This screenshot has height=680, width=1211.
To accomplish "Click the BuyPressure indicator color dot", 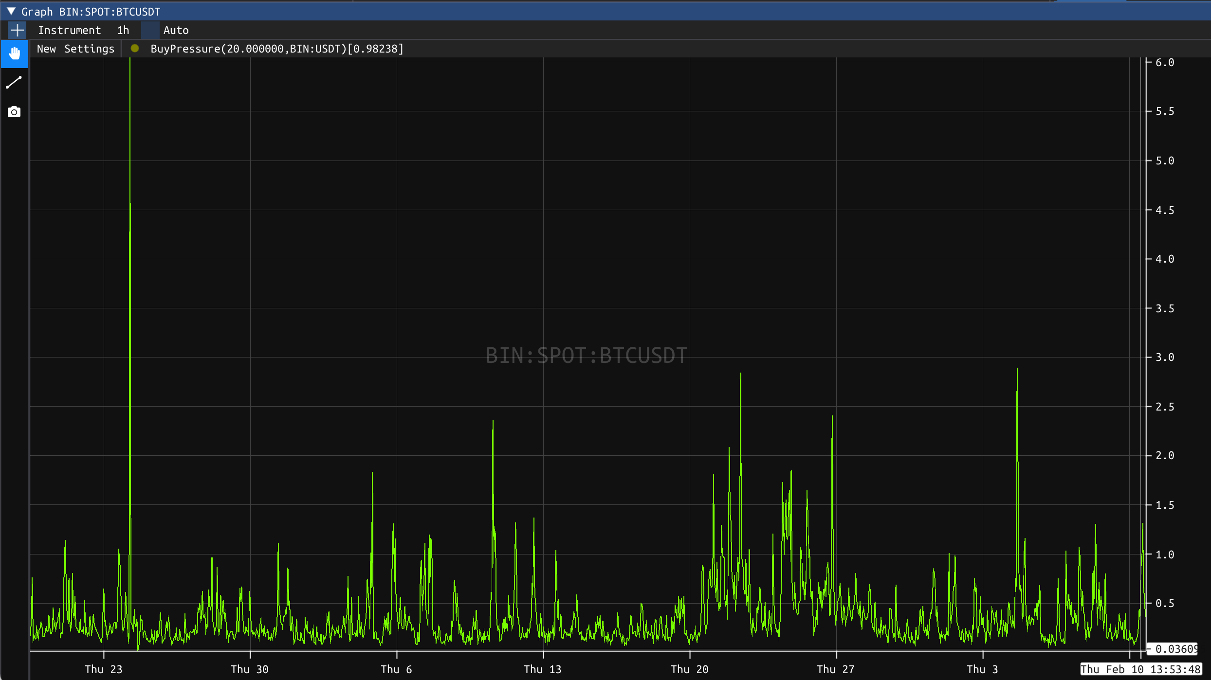I will click(135, 48).
